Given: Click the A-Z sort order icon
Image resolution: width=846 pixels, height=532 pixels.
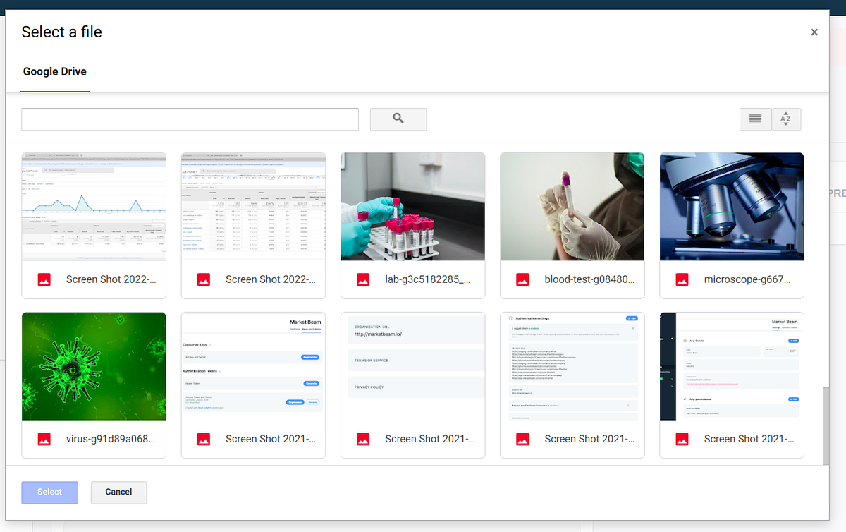Looking at the screenshot, I should tap(786, 119).
